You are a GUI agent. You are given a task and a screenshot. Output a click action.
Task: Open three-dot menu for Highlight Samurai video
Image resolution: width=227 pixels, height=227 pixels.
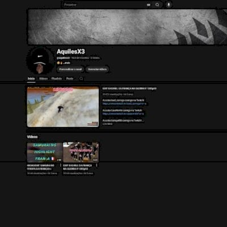coord(61,165)
